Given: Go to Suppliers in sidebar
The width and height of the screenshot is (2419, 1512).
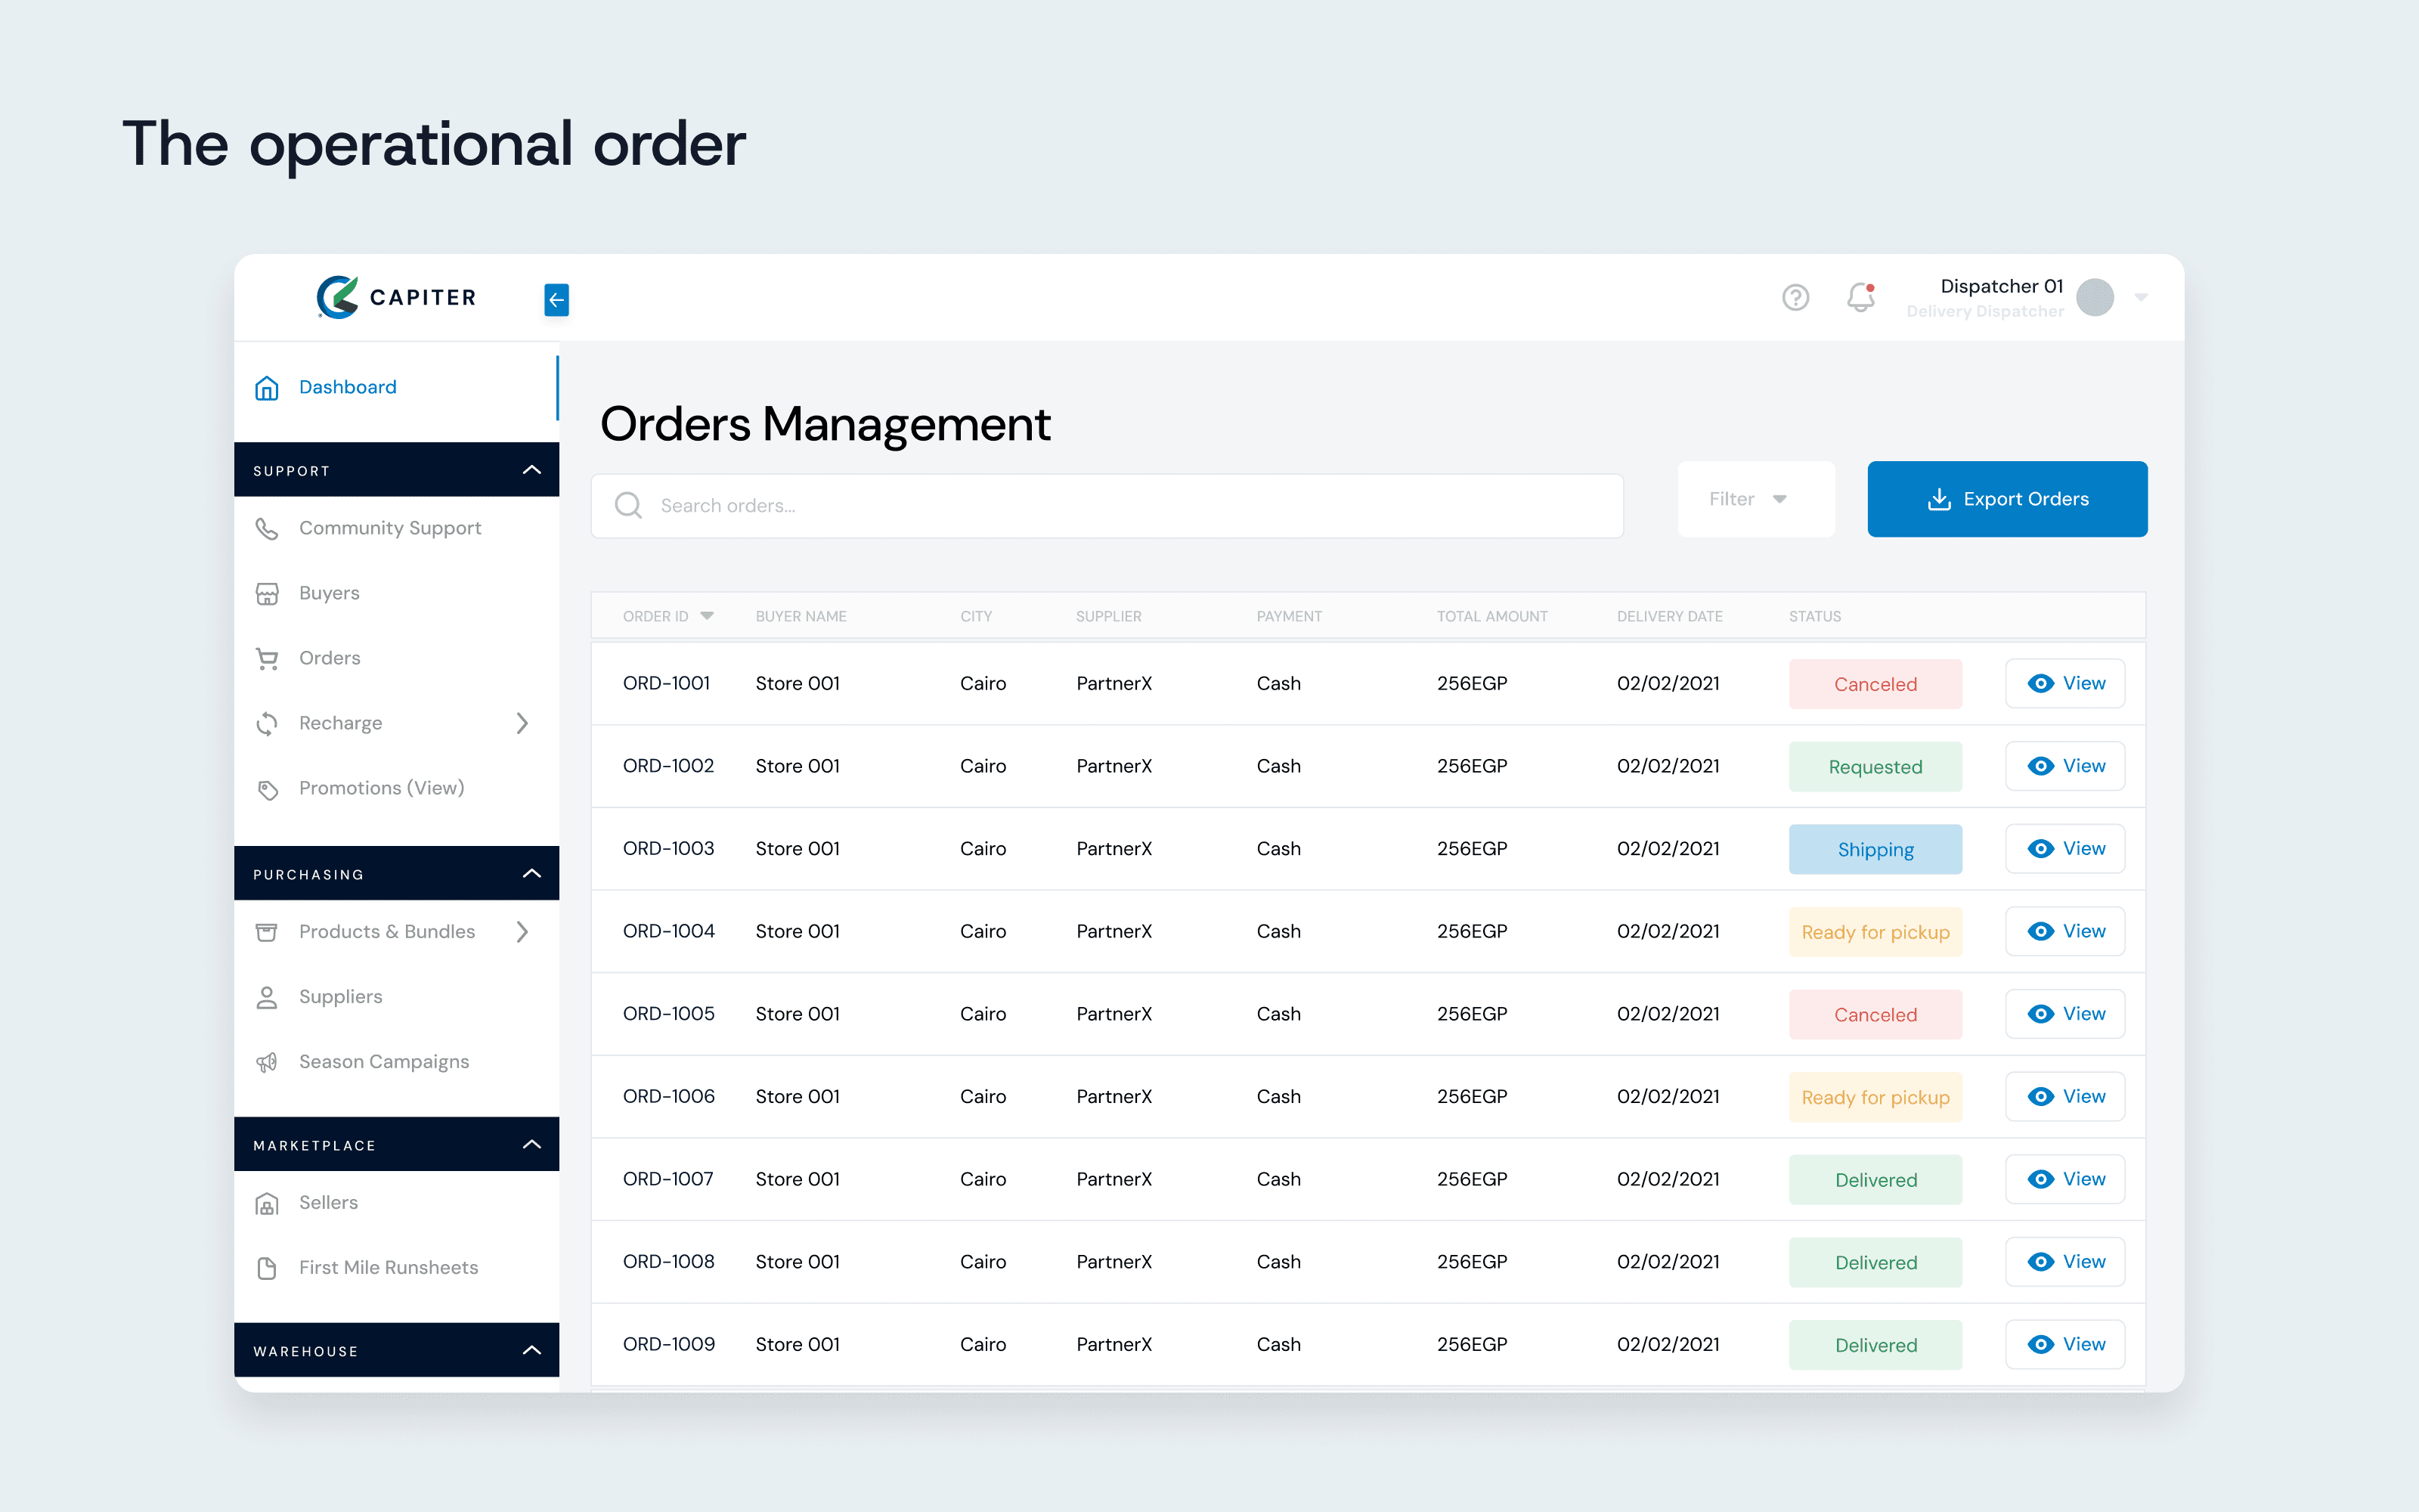Looking at the screenshot, I should click(396, 997).
